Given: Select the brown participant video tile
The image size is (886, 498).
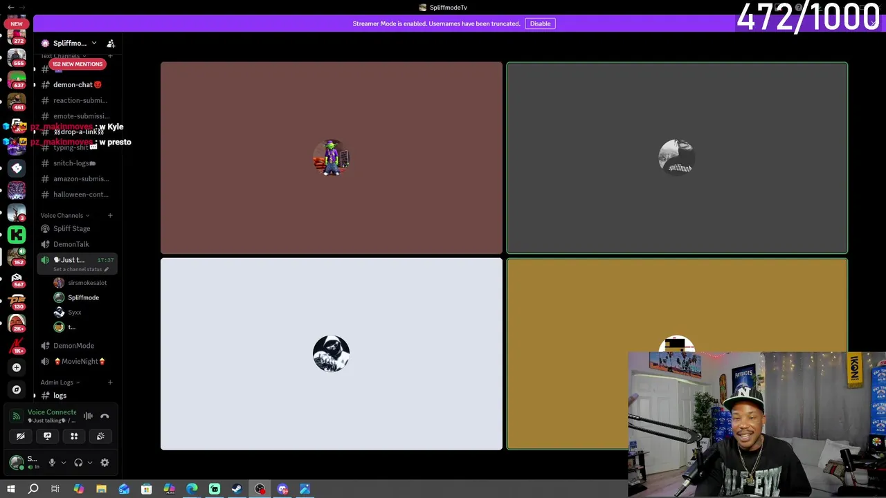Looking at the screenshot, I should pos(332,158).
